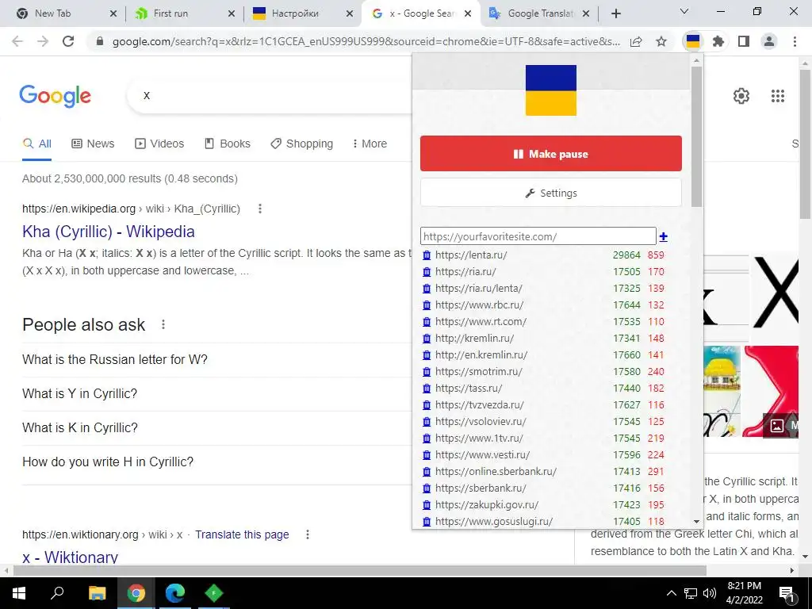
Task: Open the Chrome profile avatar
Action: tap(769, 41)
